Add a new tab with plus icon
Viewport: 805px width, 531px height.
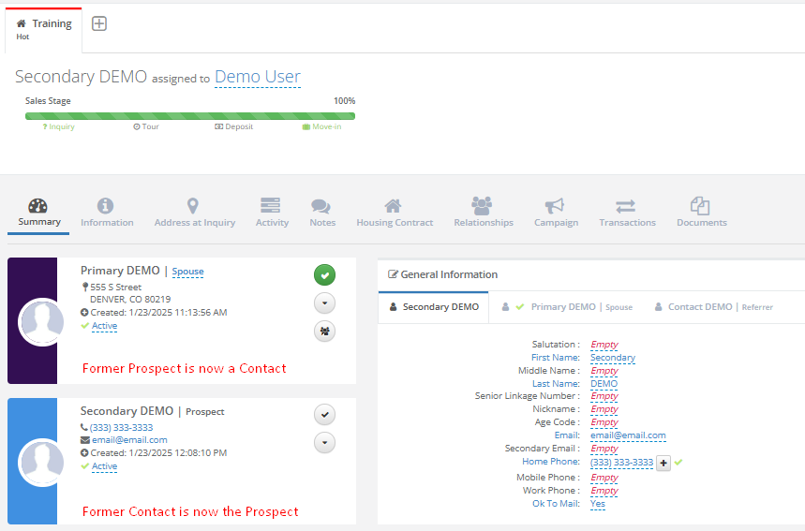(x=99, y=23)
